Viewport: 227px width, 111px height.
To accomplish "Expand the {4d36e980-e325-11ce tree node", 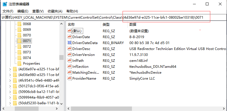I will point(10,75).
